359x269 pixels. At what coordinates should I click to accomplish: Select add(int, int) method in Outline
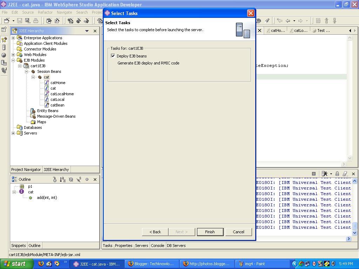tap(47, 198)
